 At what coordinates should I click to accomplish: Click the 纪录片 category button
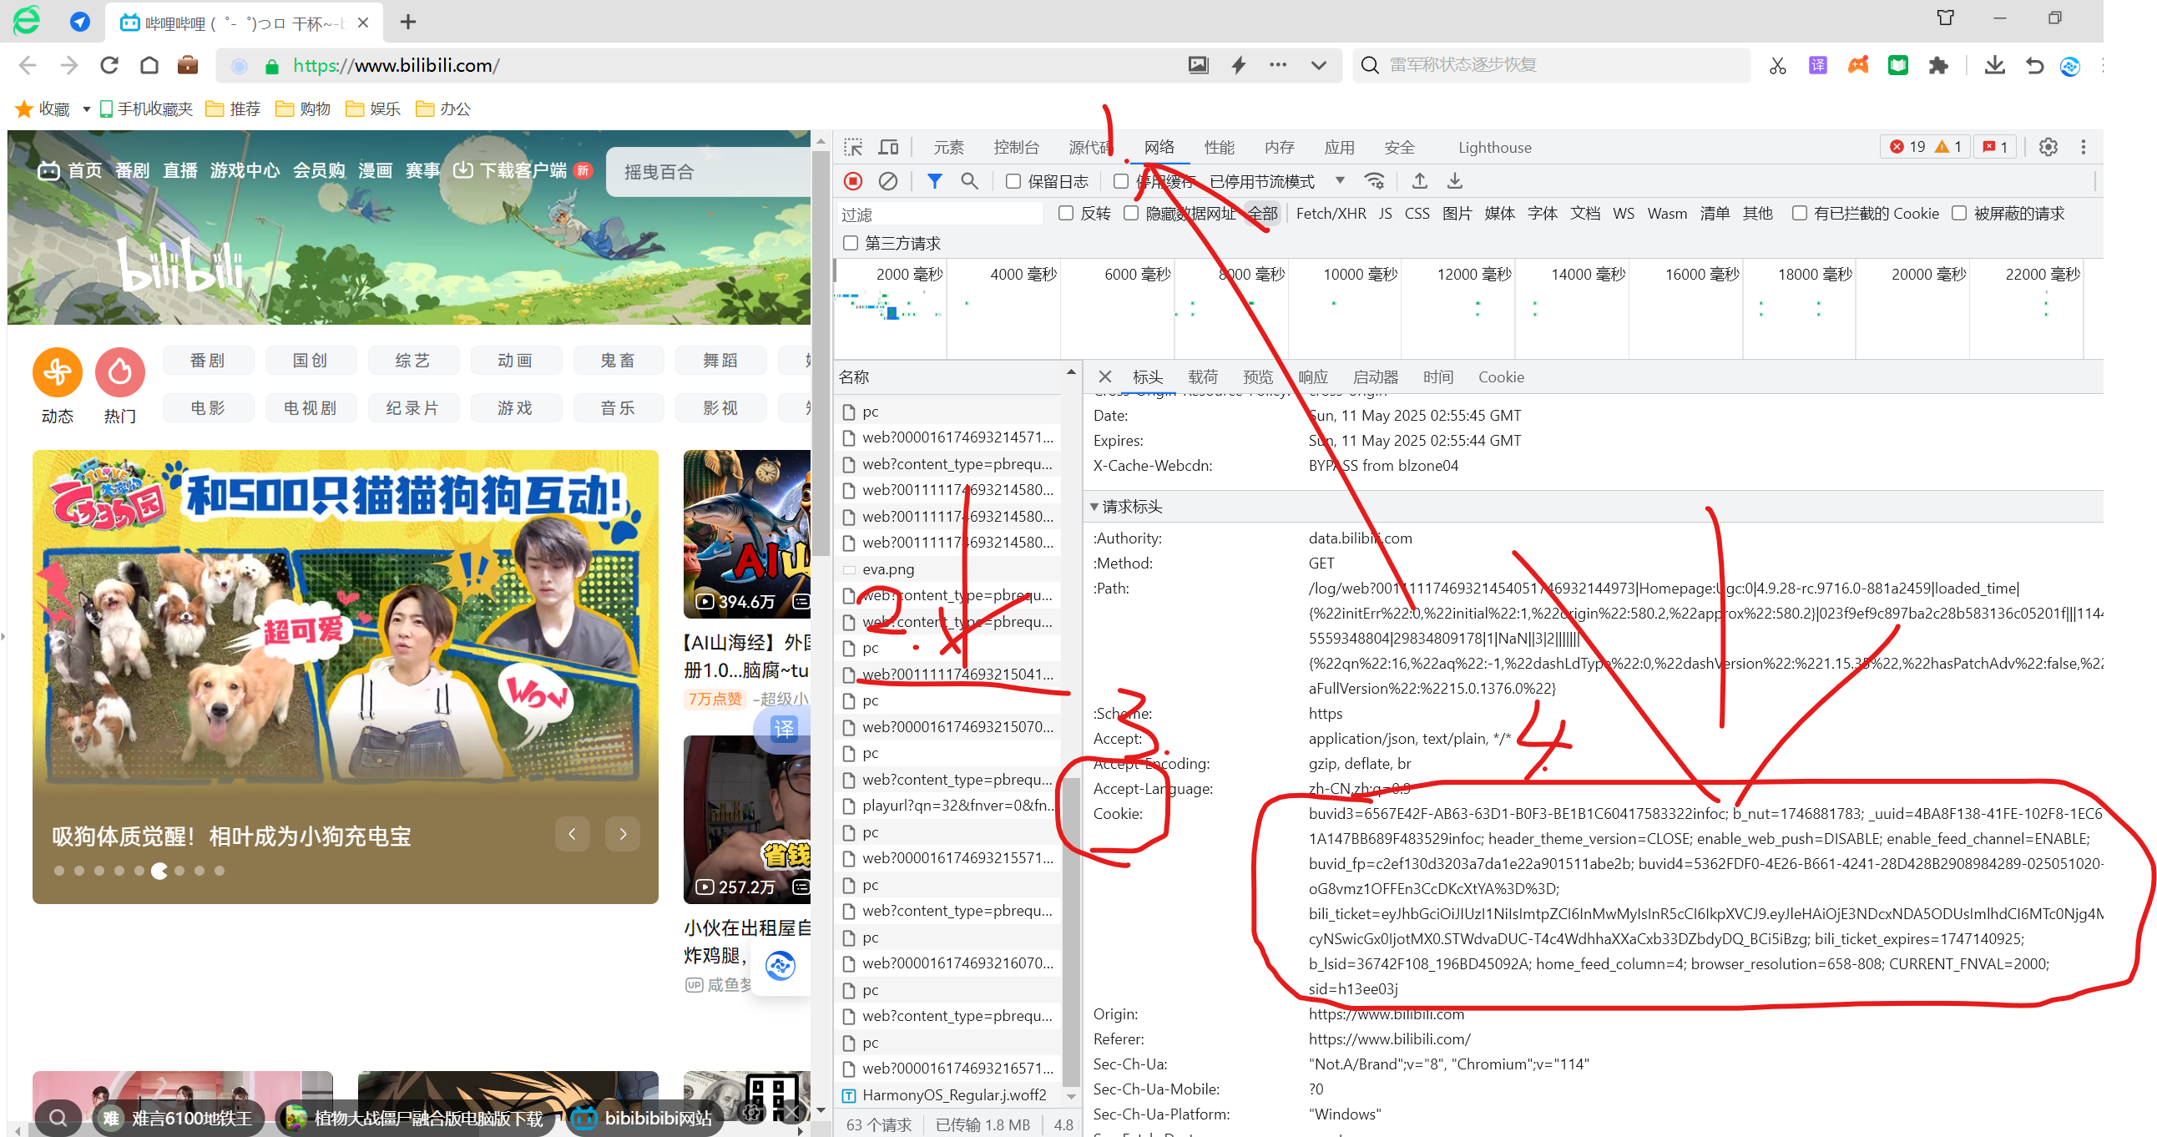click(x=412, y=407)
